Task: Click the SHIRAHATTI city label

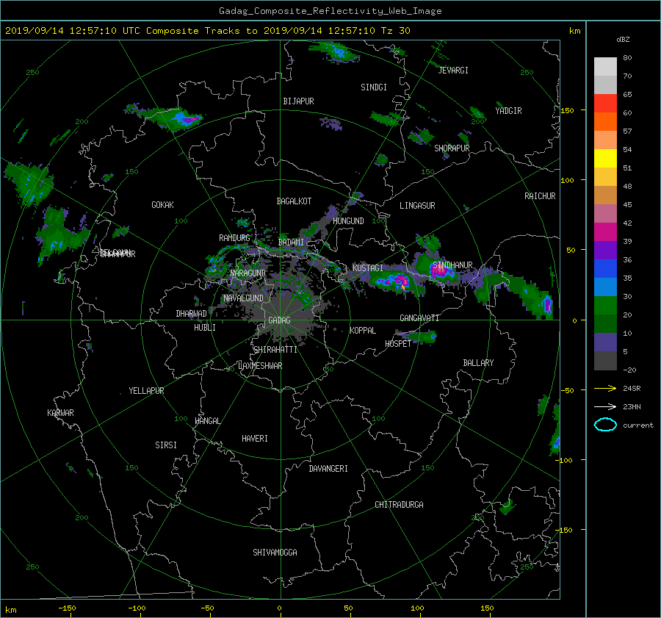Action: pos(275,350)
